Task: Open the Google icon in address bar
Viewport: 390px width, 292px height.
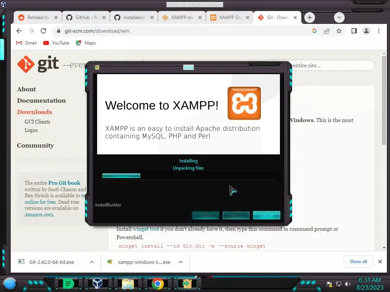Action: point(314,31)
